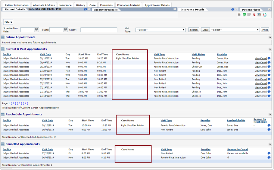Collapse the Cancelled Appointments section
The image size is (274, 170).
point(270,144)
